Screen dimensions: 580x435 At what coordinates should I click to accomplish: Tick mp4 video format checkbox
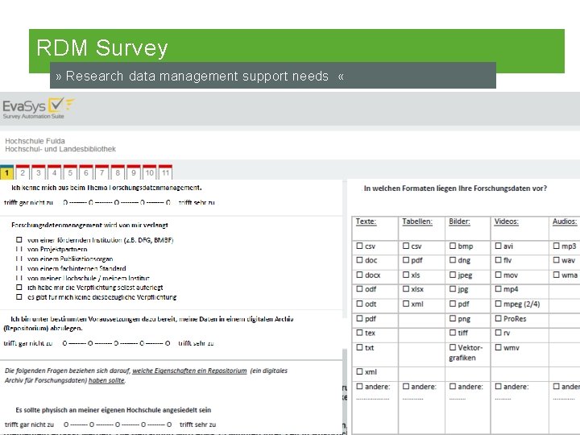coord(499,288)
